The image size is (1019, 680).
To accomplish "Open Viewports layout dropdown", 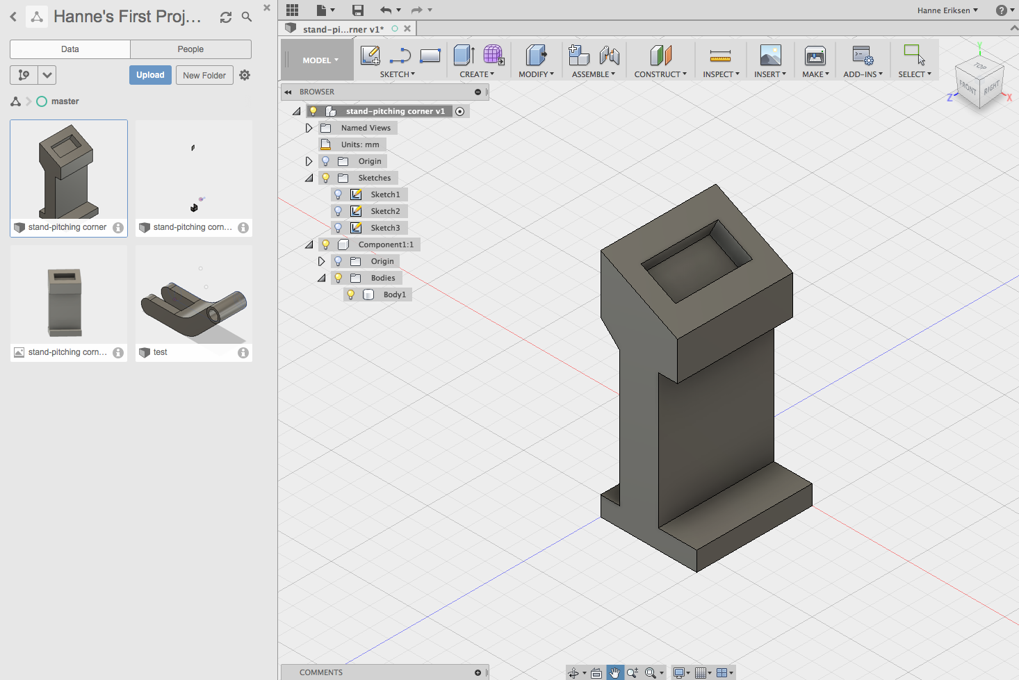I will [x=724, y=672].
